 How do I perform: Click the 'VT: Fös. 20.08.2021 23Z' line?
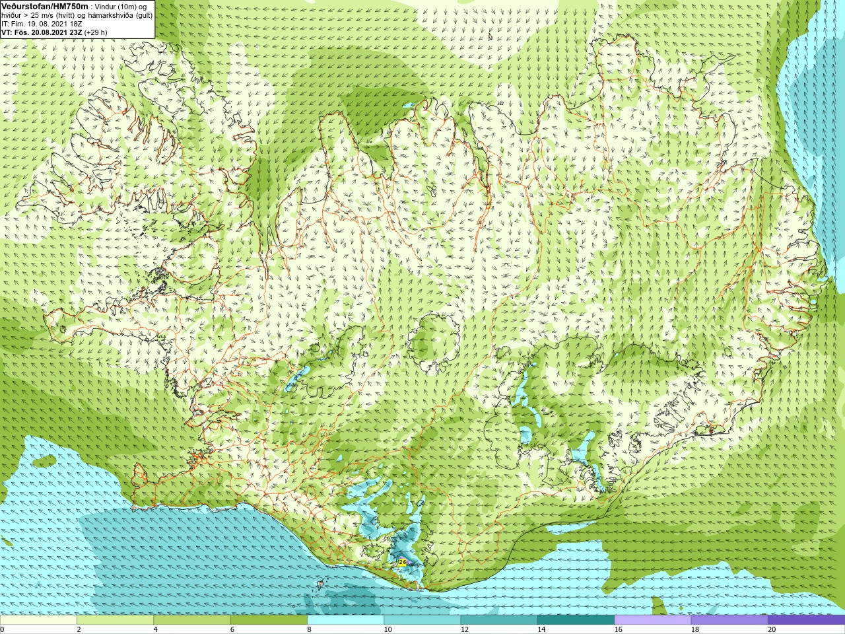(54, 32)
